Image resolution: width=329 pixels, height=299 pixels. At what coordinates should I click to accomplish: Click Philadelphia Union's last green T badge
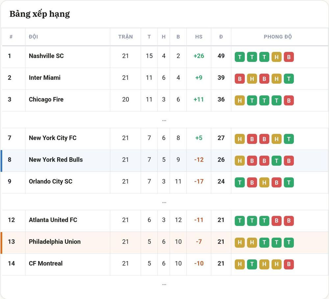click(289, 242)
